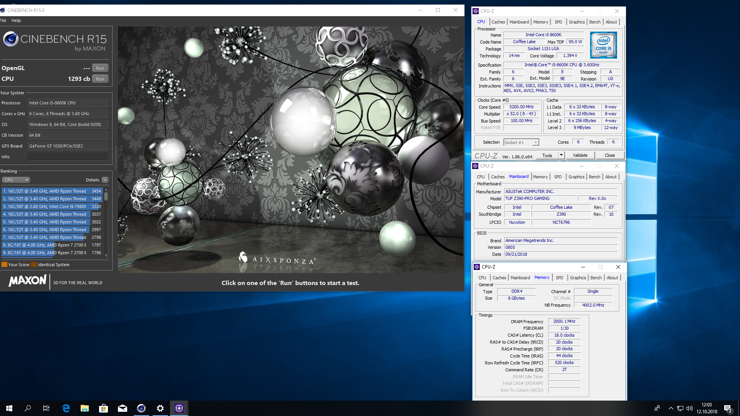The height and width of the screenshot is (416, 740).
Task: Click motherboard model TUF Z390-PRO GAMING
Action: 541,199
